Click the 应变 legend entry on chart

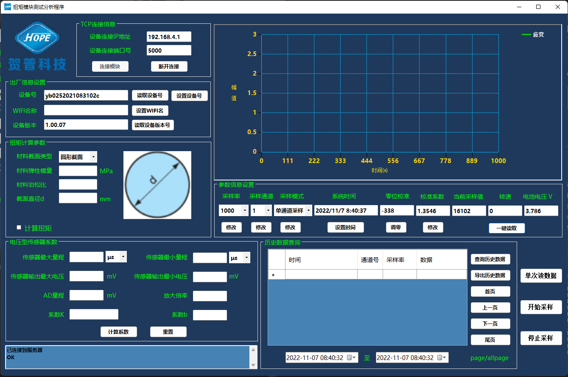(x=533, y=35)
